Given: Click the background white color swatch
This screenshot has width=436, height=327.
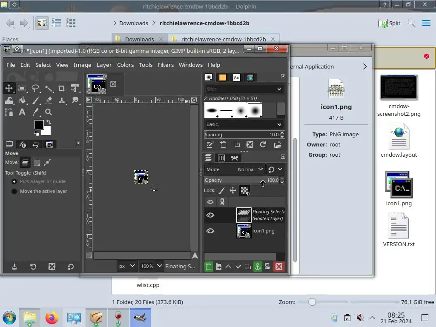Looking at the screenshot, I should tap(47, 132).
